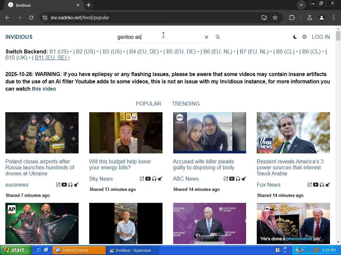The height and width of the screenshot is (255, 341).
Task: Clear the search box with X
Action: [206, 37]
